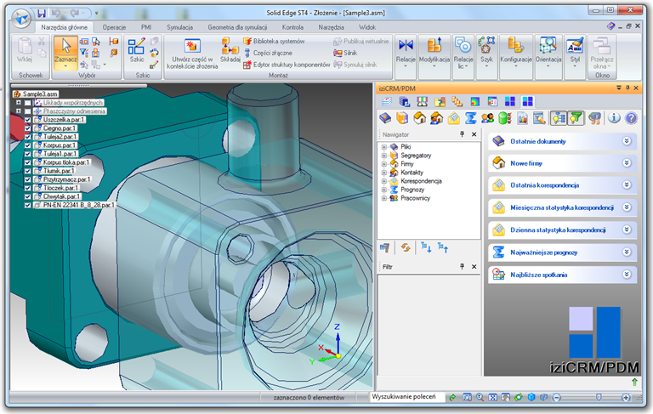Switch to the Kontrola ribbon tab
Viewport: 653px width, 414px height.
pyautogui.click(x=292, y=27)
